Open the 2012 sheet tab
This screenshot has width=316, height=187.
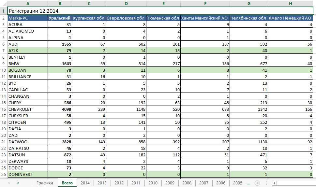[x=119, y=183]
